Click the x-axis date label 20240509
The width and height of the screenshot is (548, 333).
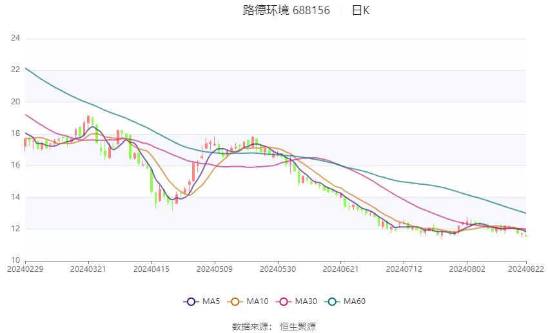215,269
